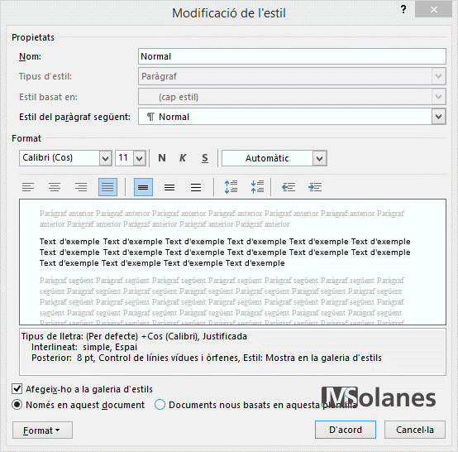Toggle justified alignment icon

107,187
